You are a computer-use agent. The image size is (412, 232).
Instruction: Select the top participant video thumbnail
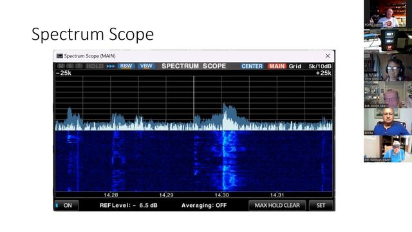tap(388, 14)
